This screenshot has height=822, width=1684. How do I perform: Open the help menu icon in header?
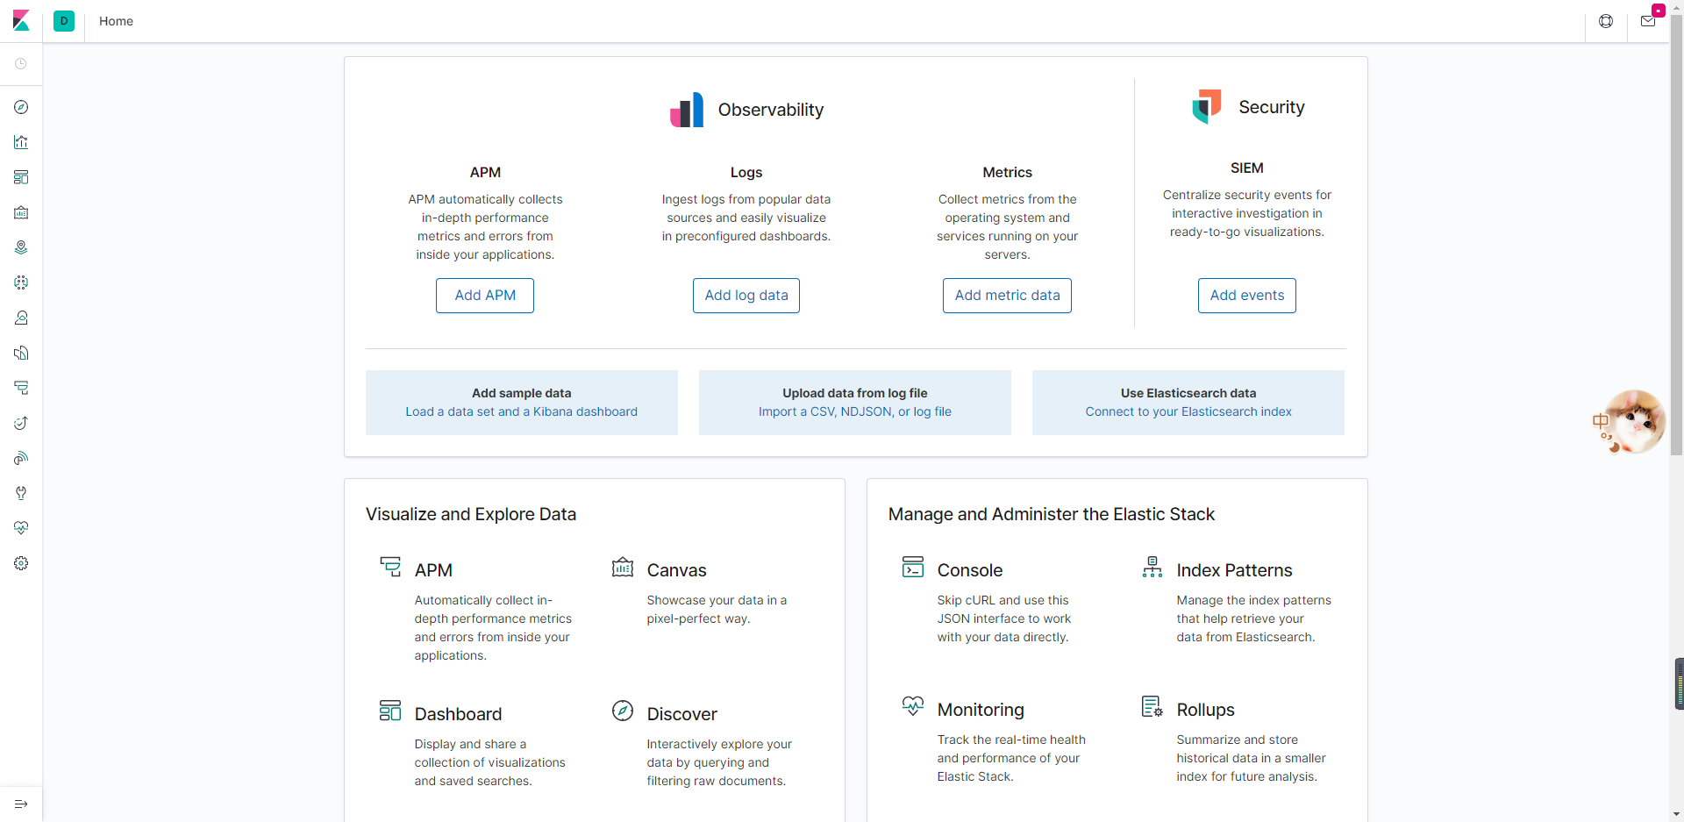click(1606, 21)
